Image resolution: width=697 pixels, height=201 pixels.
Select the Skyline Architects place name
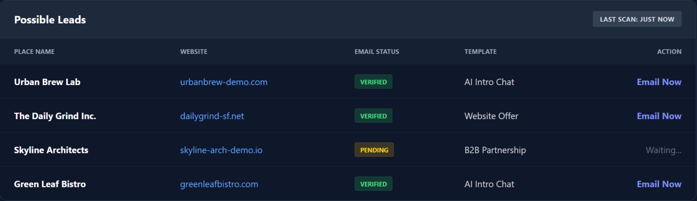[x=51, y=150]
